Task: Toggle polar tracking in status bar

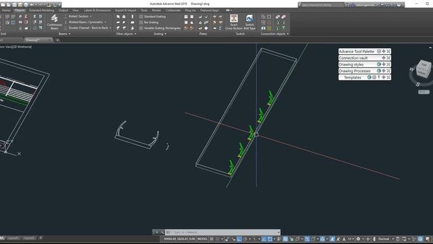Action: pyautogui.click(x=245, y=239)
